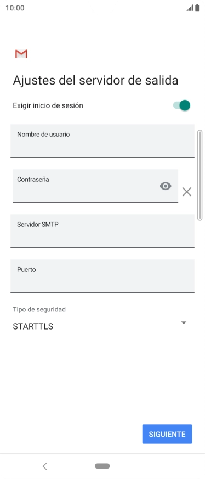Tap the Exigir inicio de sesión label
The width and height of the screenshot is (205, 479).
pos(48,105)
